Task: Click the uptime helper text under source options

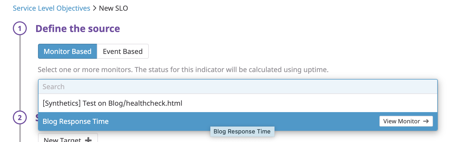Action: click(x=183, y=70)
